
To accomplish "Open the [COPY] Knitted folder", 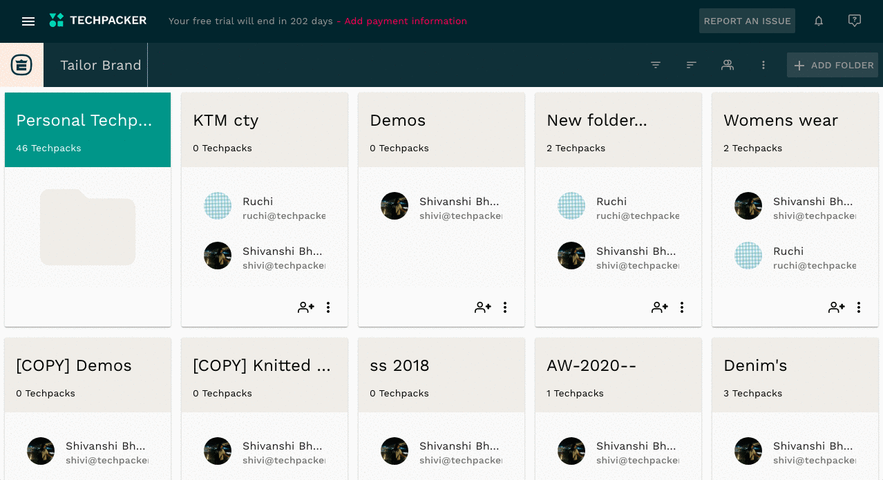I will coord(265,375).
